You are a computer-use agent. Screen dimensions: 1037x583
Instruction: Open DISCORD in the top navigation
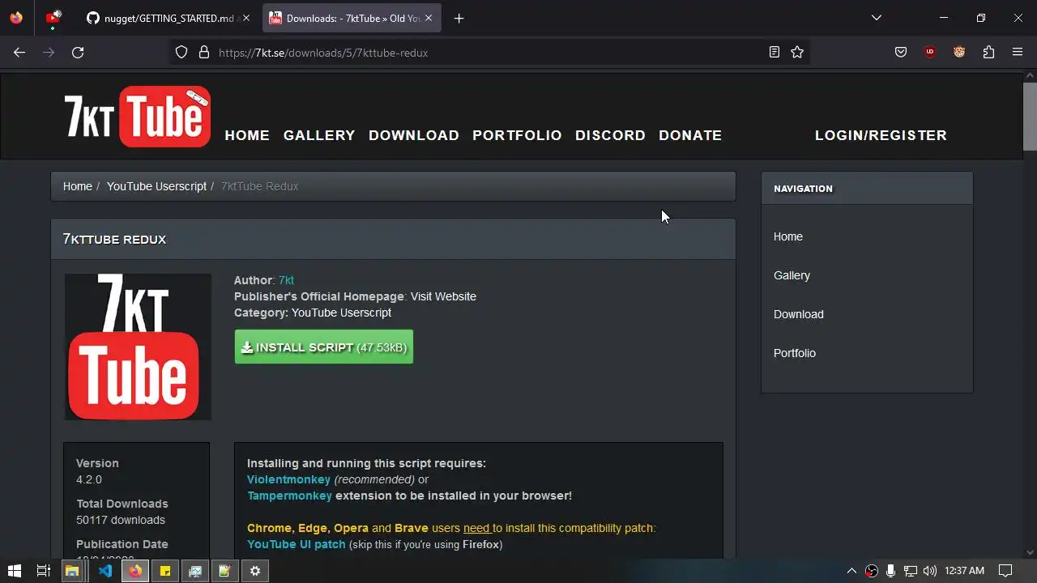[x=610, y=135]
